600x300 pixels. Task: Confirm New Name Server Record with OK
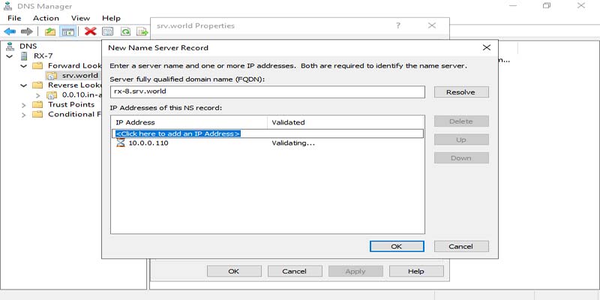coord(396,246)
